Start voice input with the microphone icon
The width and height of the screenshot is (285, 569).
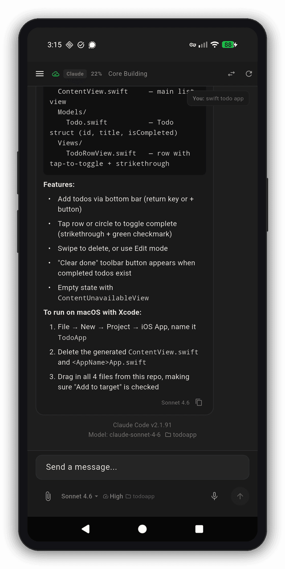[x=214, y=496]
